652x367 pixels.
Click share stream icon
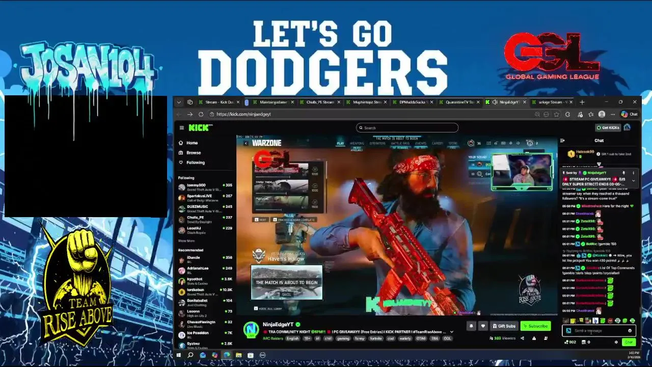tap(523, 338)
